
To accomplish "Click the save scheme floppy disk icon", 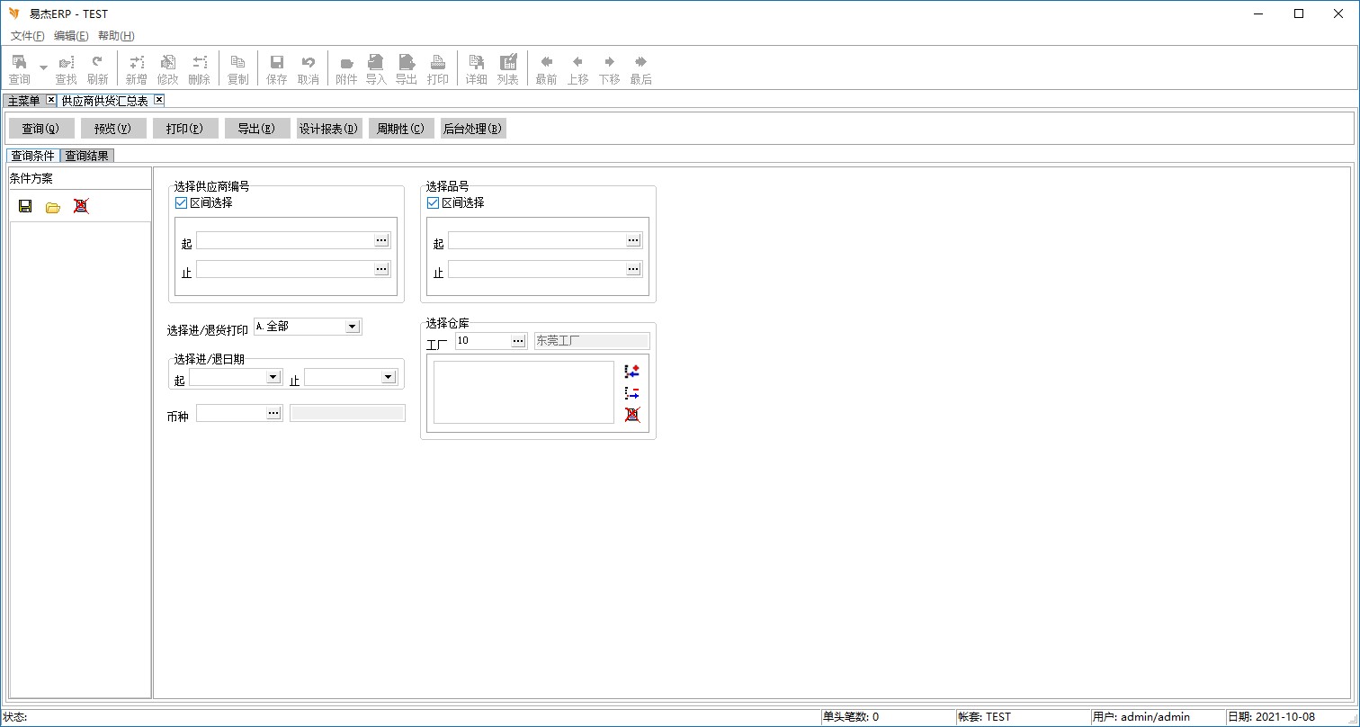I will [x=25, y=206].
